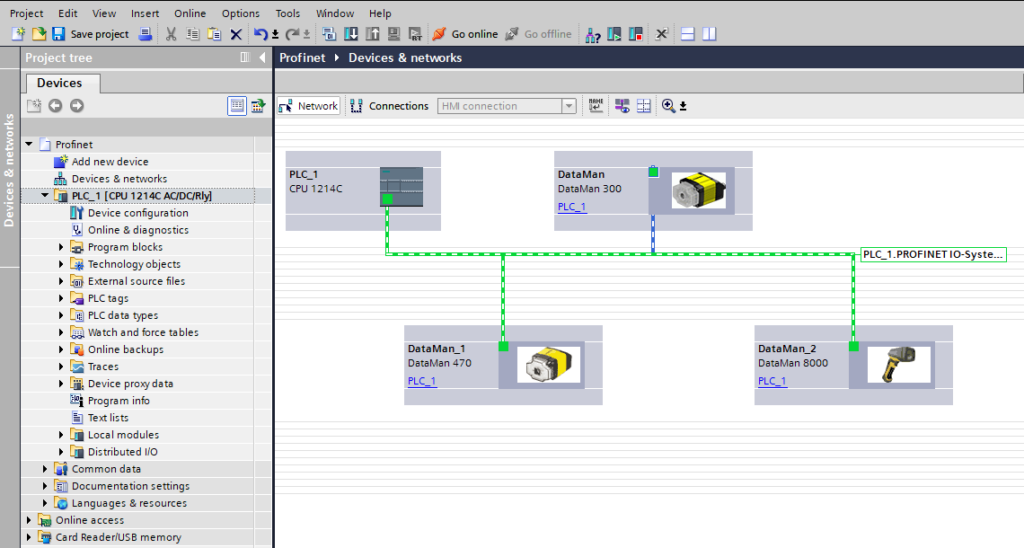This screenshot has height=548, width=1024.
Task: Click the Print icon in toolbar
Action: coord(146,34)
